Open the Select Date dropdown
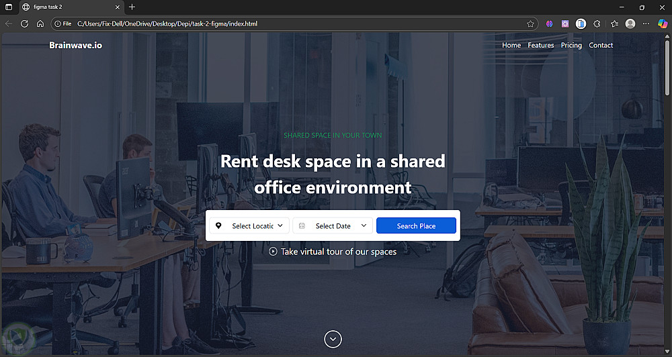The height and width of the screenshot is (357, 672). click(x=333, y=225)
